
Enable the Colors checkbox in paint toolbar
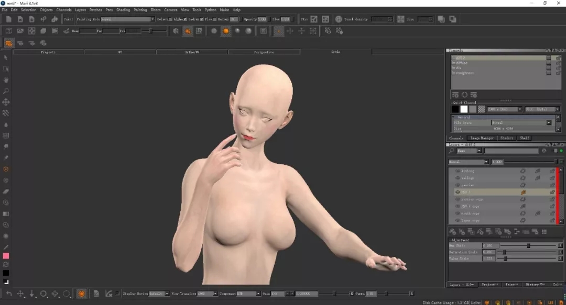171,19
